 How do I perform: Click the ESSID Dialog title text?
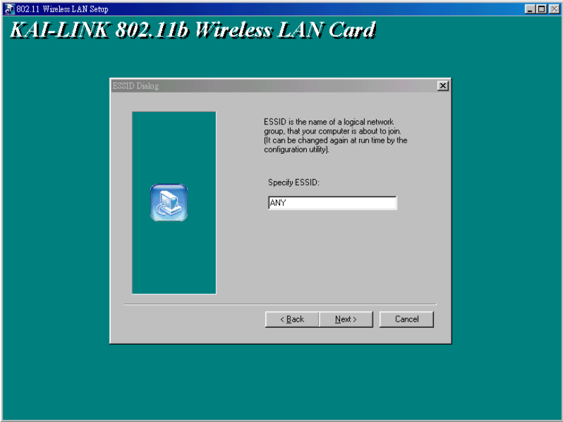(136, 86)
